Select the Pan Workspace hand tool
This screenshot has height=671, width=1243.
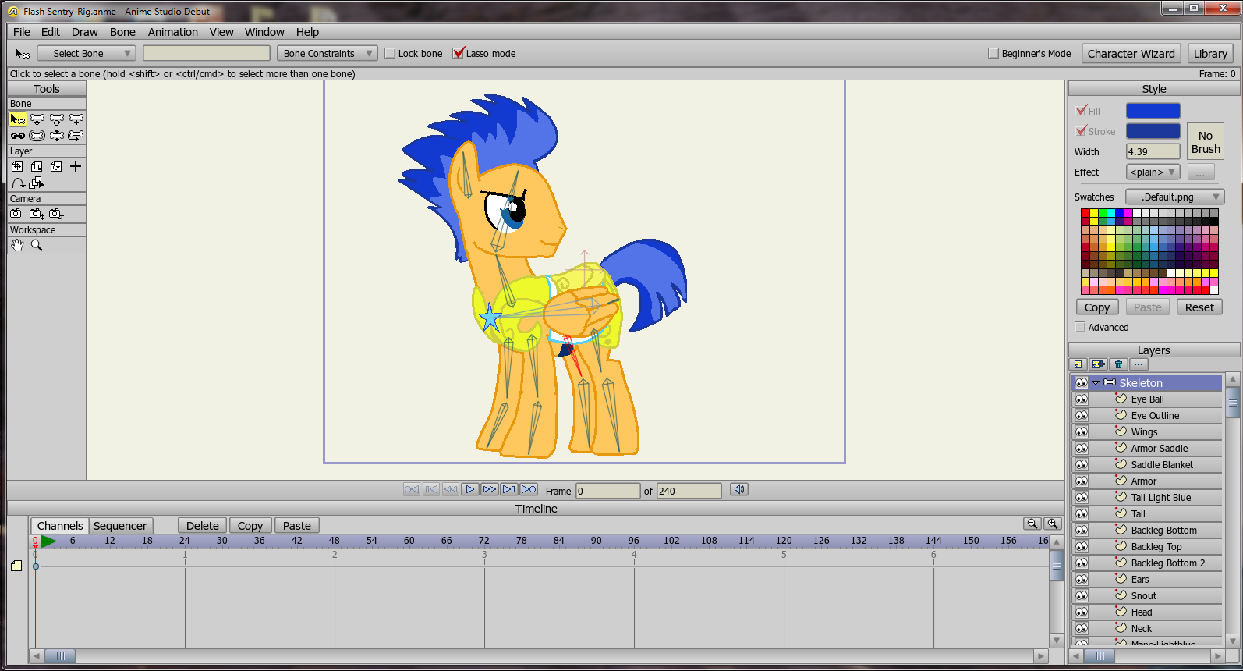tap(17, 245)
